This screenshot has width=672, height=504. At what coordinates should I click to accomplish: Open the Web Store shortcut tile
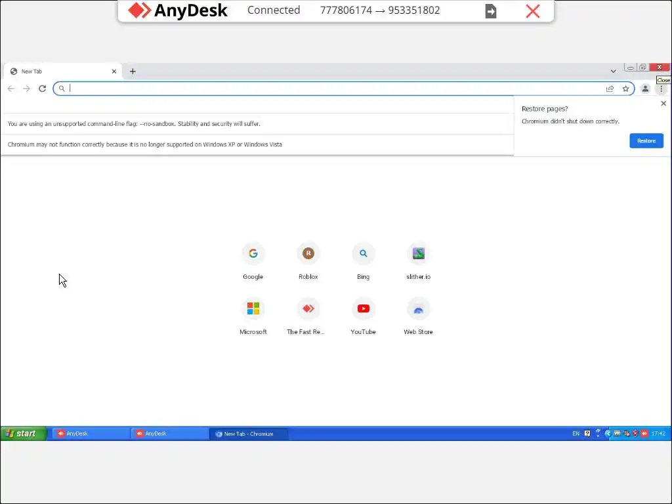point(418,316)
